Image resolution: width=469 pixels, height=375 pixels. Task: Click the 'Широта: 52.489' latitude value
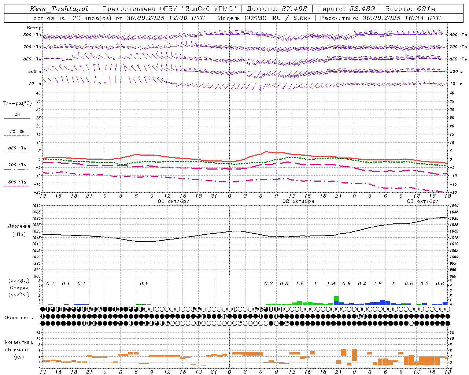pyautogui.click(x=346, y=9)
